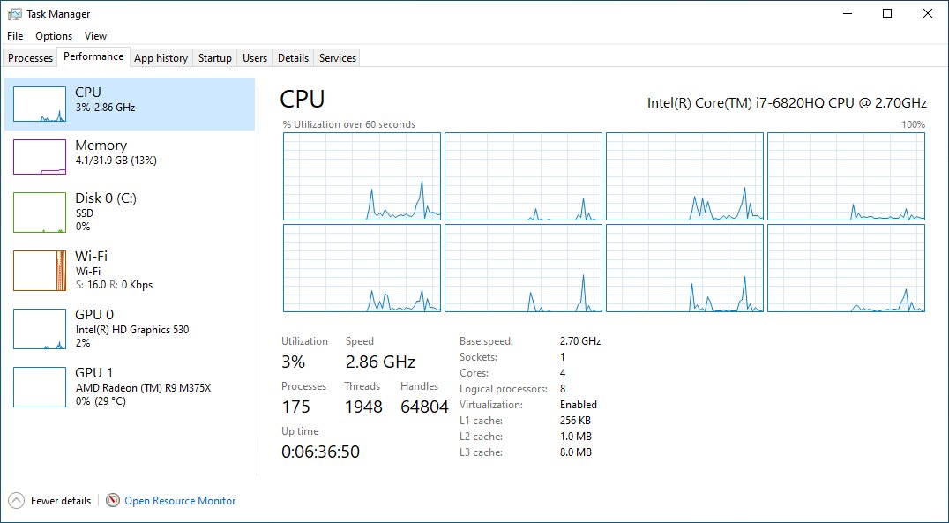Open the View menu
949x523 pixels.
95,36
